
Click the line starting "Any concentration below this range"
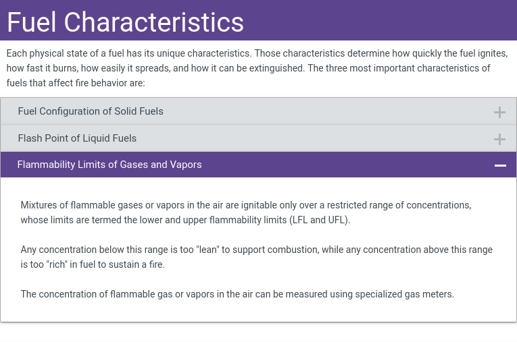coord(256,250)
